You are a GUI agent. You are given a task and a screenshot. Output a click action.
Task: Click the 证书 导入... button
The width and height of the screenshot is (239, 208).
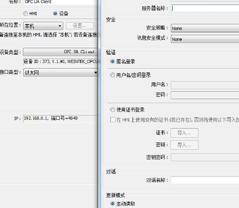[x=184, y=133]
